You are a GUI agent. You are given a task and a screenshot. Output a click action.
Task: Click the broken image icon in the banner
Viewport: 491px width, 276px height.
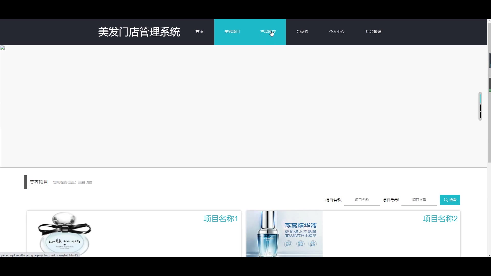[3, 48]
